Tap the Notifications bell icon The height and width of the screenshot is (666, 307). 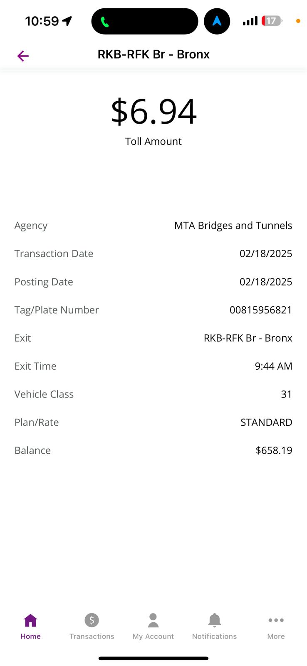[214, 620]
